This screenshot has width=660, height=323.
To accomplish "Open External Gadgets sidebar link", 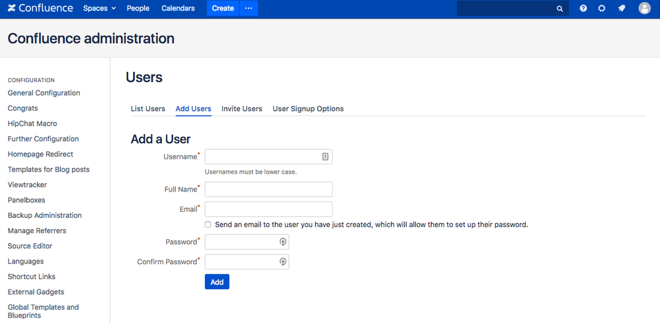I will (x=36, y=292).
